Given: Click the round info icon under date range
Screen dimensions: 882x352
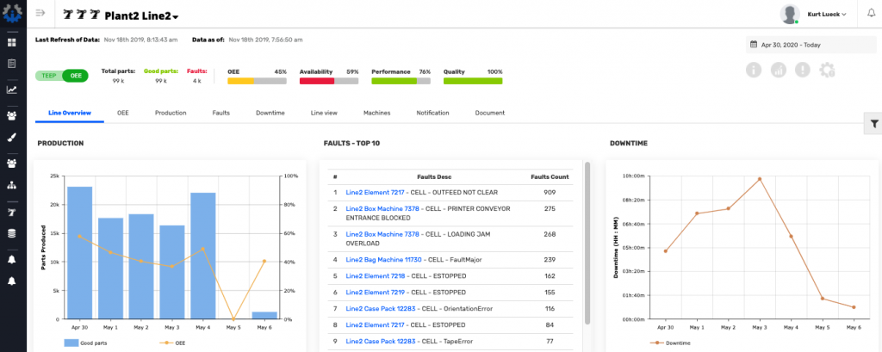Looking at the screenshot, I should [x=754, y=71].
